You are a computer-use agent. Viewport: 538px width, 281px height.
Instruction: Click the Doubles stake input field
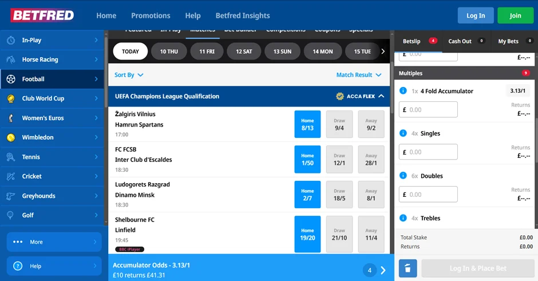429,195
